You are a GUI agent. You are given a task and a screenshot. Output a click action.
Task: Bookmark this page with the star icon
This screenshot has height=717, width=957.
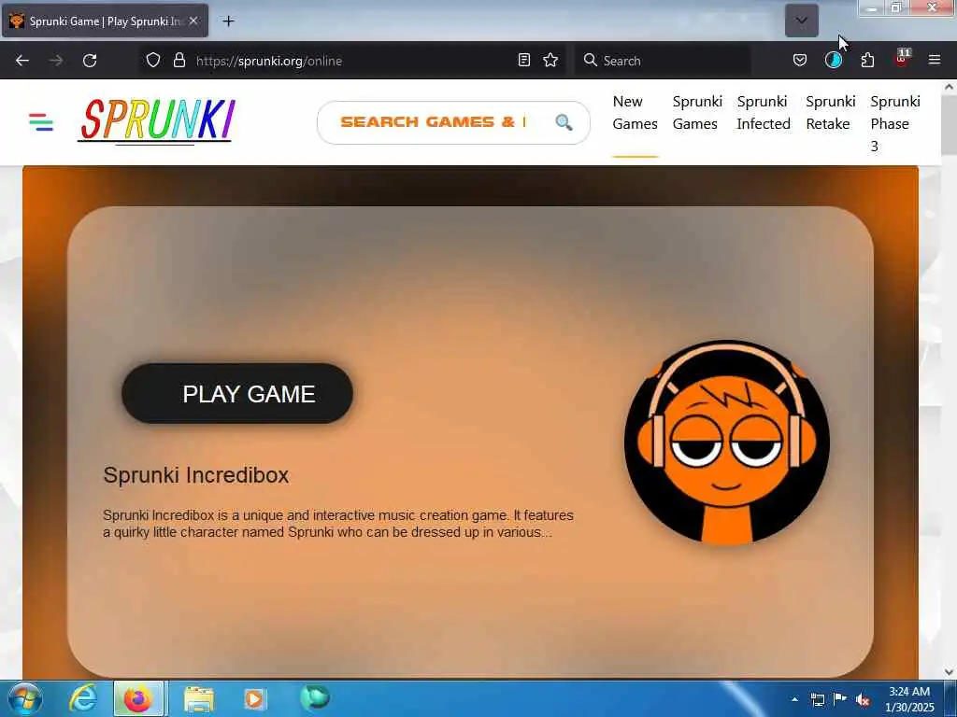click(x=550, y=60)
